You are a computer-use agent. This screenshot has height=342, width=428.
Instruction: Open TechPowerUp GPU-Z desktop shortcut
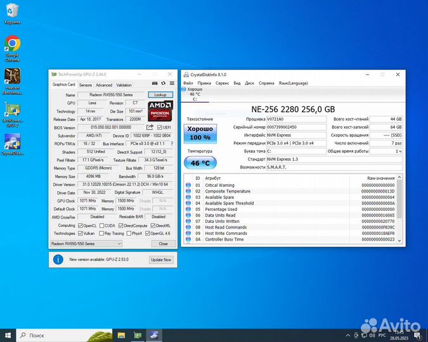pyautogui.click(x=12, y=115)
